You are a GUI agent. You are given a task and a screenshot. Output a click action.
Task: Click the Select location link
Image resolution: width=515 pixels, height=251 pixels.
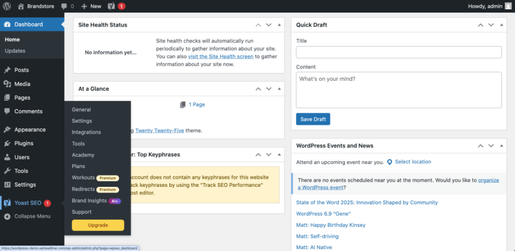[x=413, y=162]
